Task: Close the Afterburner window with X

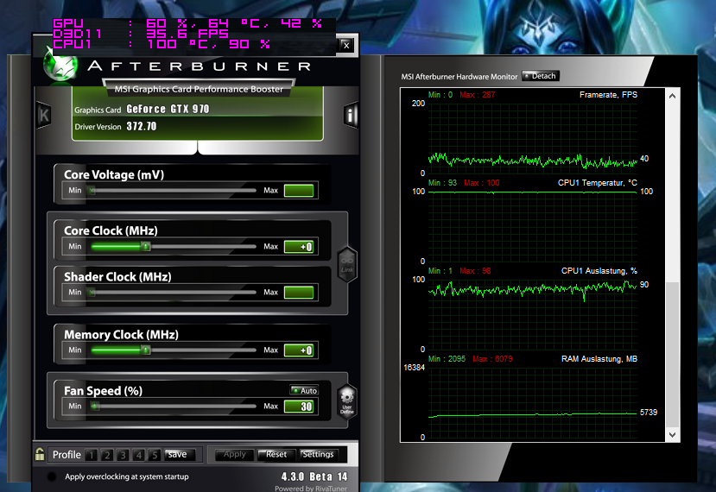Action: [346, 45]
